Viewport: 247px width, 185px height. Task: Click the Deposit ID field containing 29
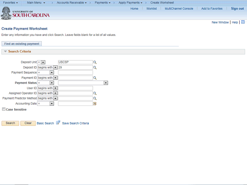76,67
